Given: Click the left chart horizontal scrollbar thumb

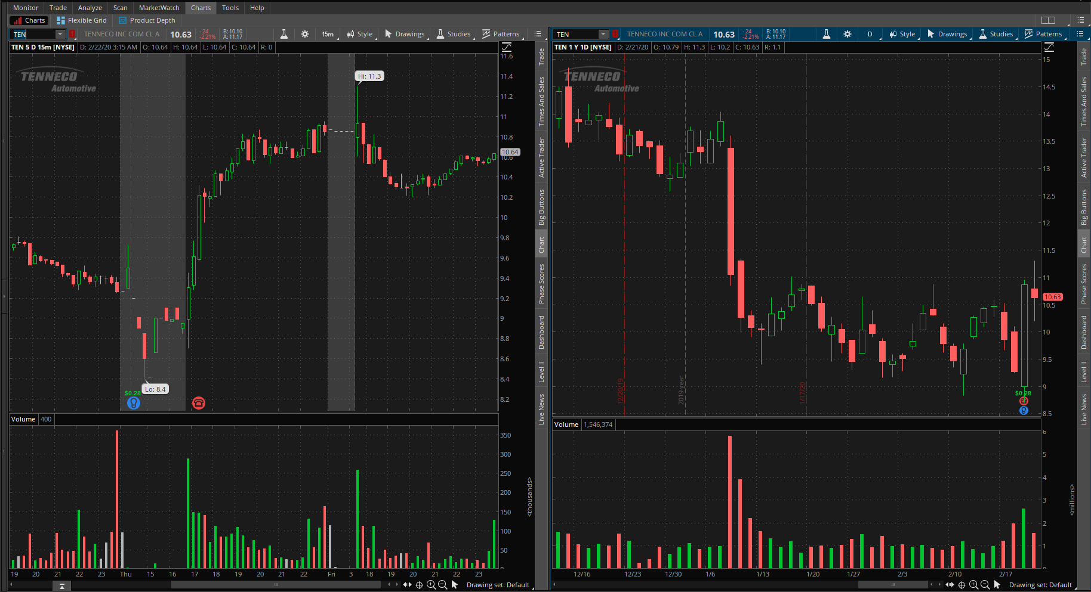Looking at the screenshot, I should click(x=276, y=585).
